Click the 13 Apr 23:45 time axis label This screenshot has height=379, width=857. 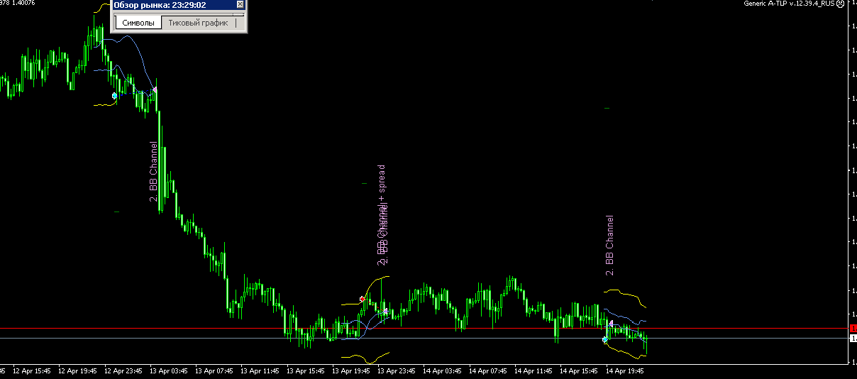tap(395, 370)
